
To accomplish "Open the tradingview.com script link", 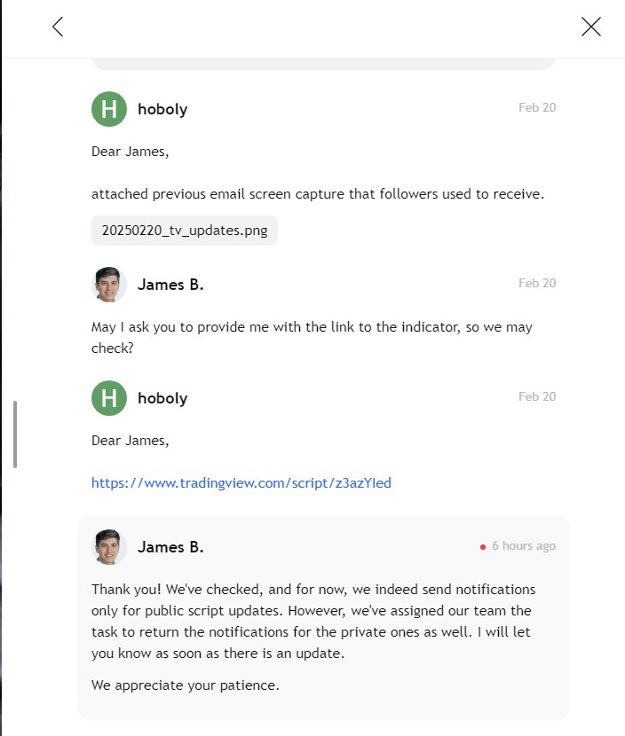I will tap(241, 483).
